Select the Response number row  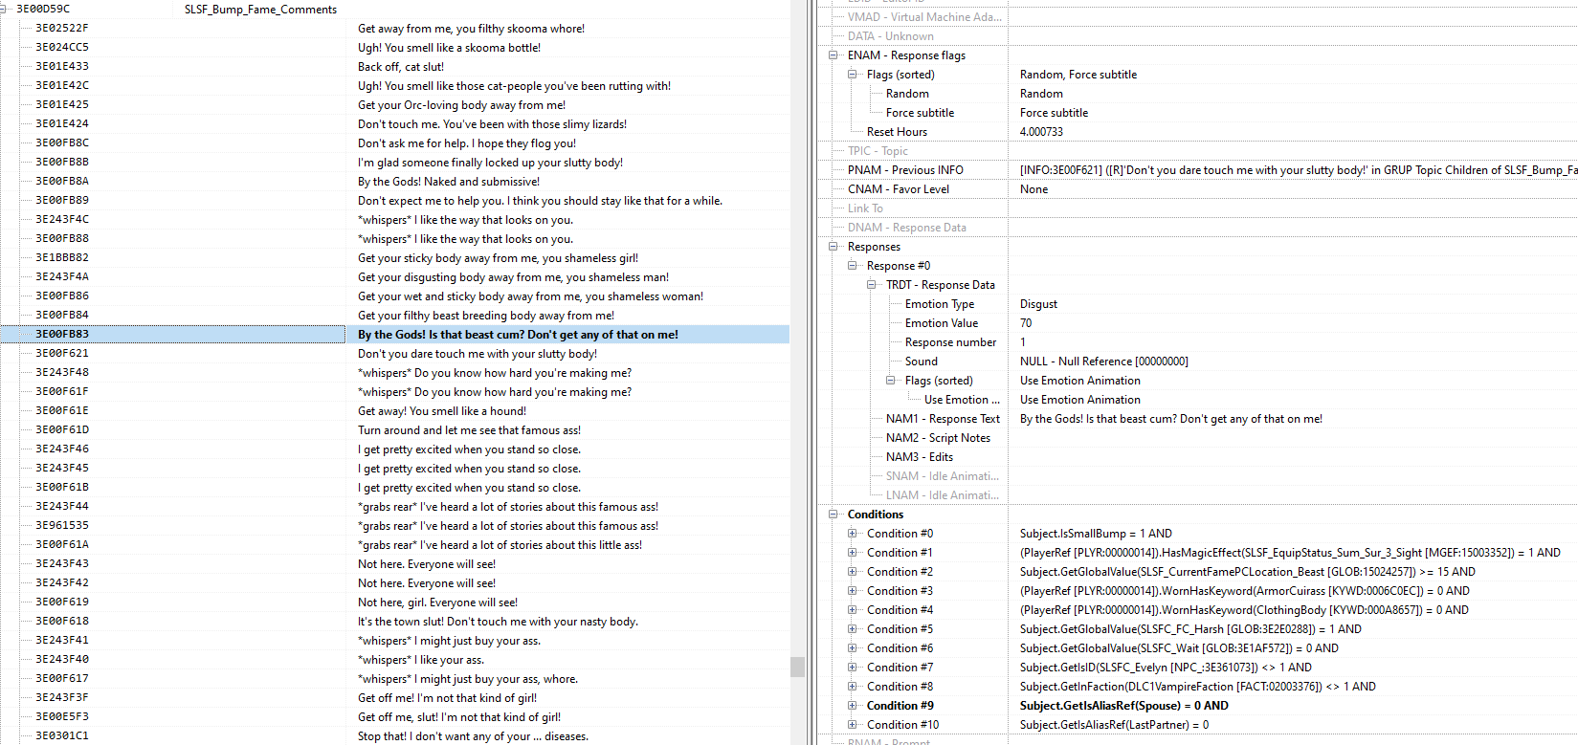[1198, 342]
